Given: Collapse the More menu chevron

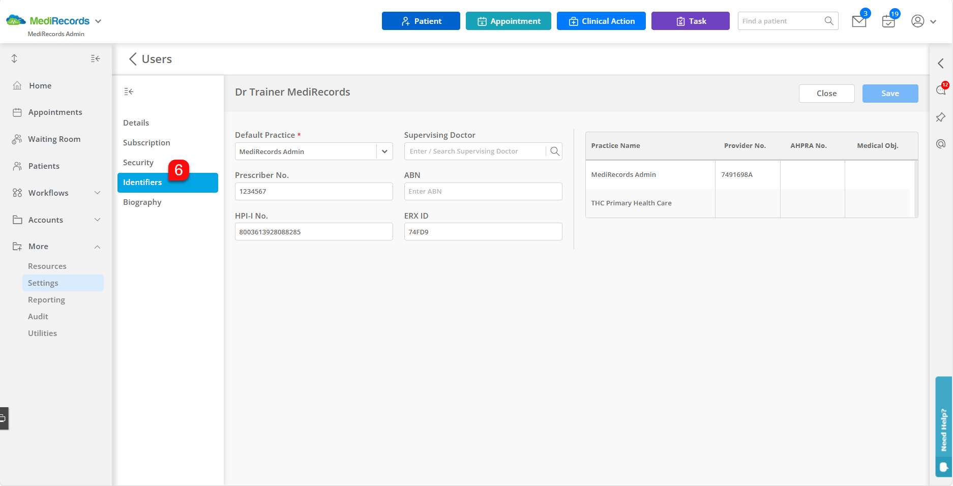Looking at the screenshot, I should [98, 247].
